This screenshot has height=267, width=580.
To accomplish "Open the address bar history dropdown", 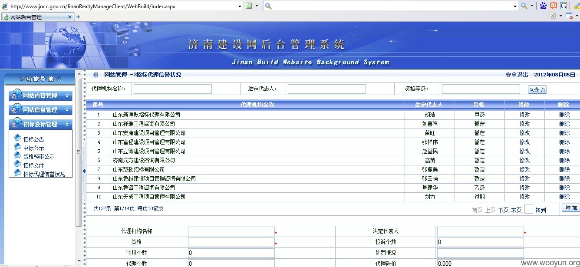I will click(240, 6).
